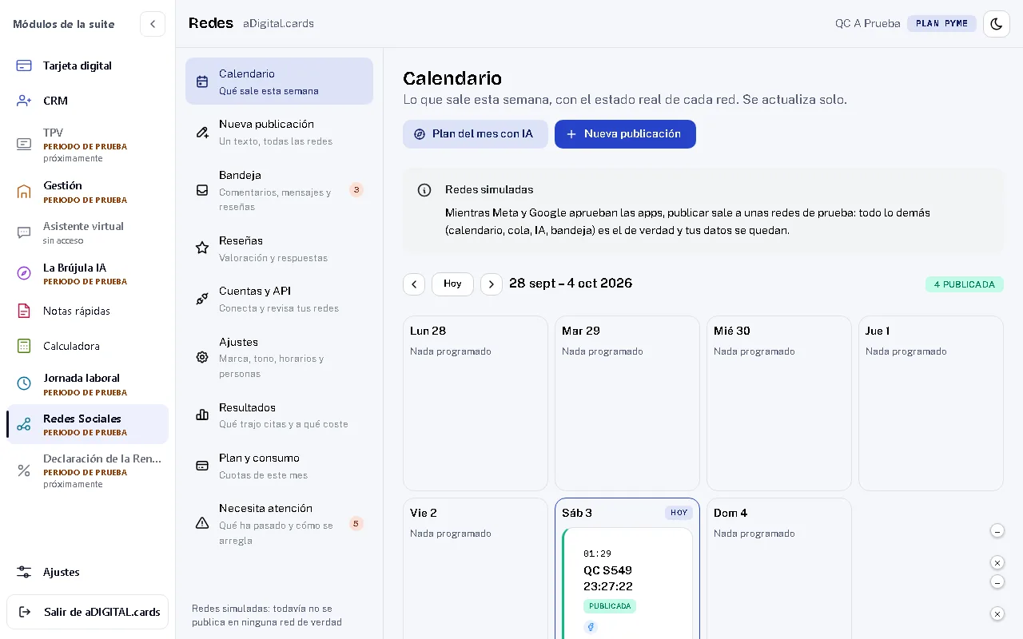Screen dimensions: 1023x639
Task: Select the Lun 28 day heading
Action: coord(428,331)
